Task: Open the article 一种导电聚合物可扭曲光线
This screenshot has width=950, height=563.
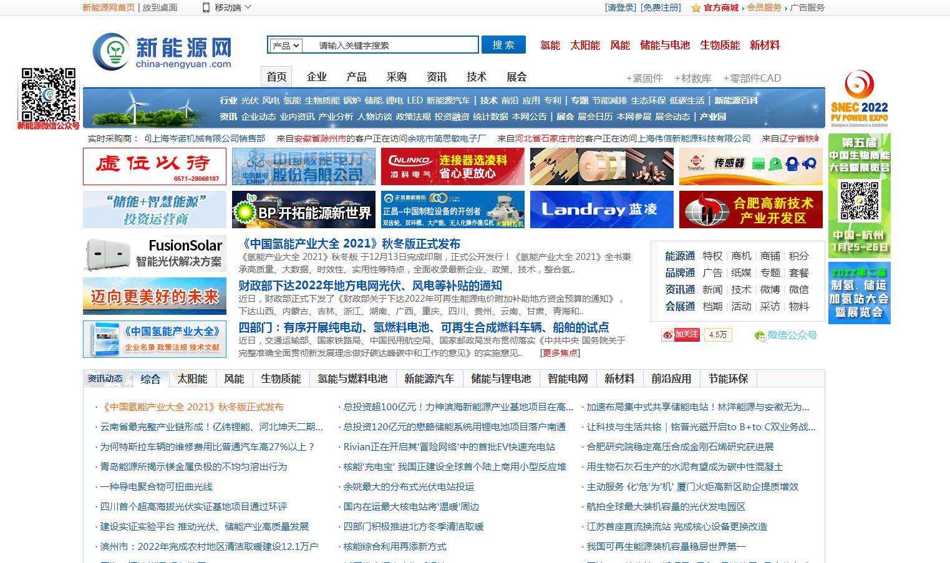Action: pos(157,486)
